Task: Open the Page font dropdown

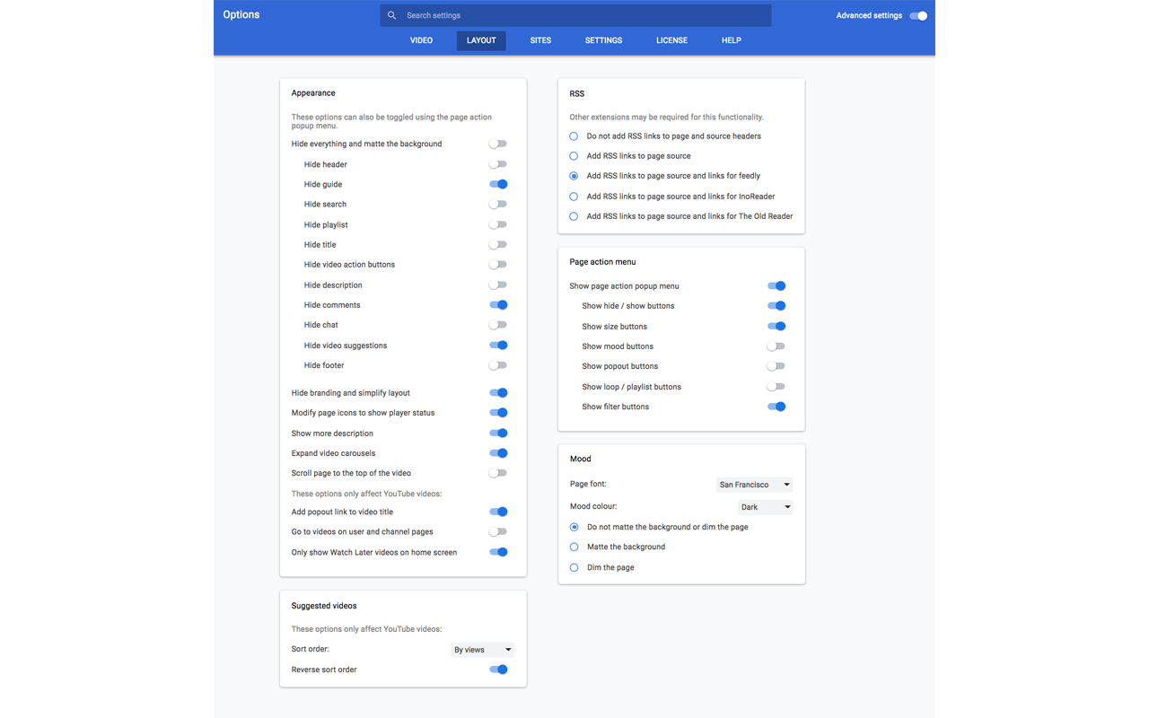Action: (754, 485)
